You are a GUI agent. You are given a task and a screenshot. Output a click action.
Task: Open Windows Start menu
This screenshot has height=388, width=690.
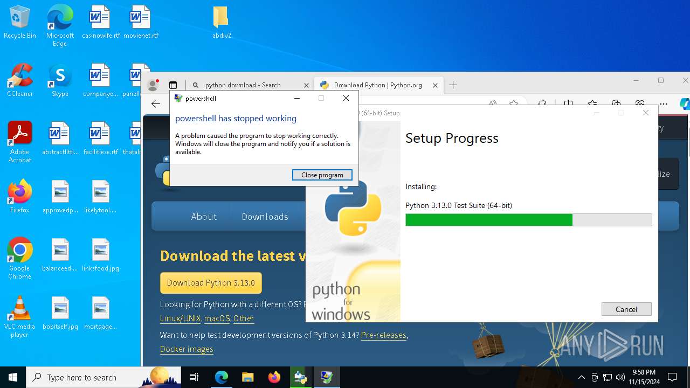13,377
